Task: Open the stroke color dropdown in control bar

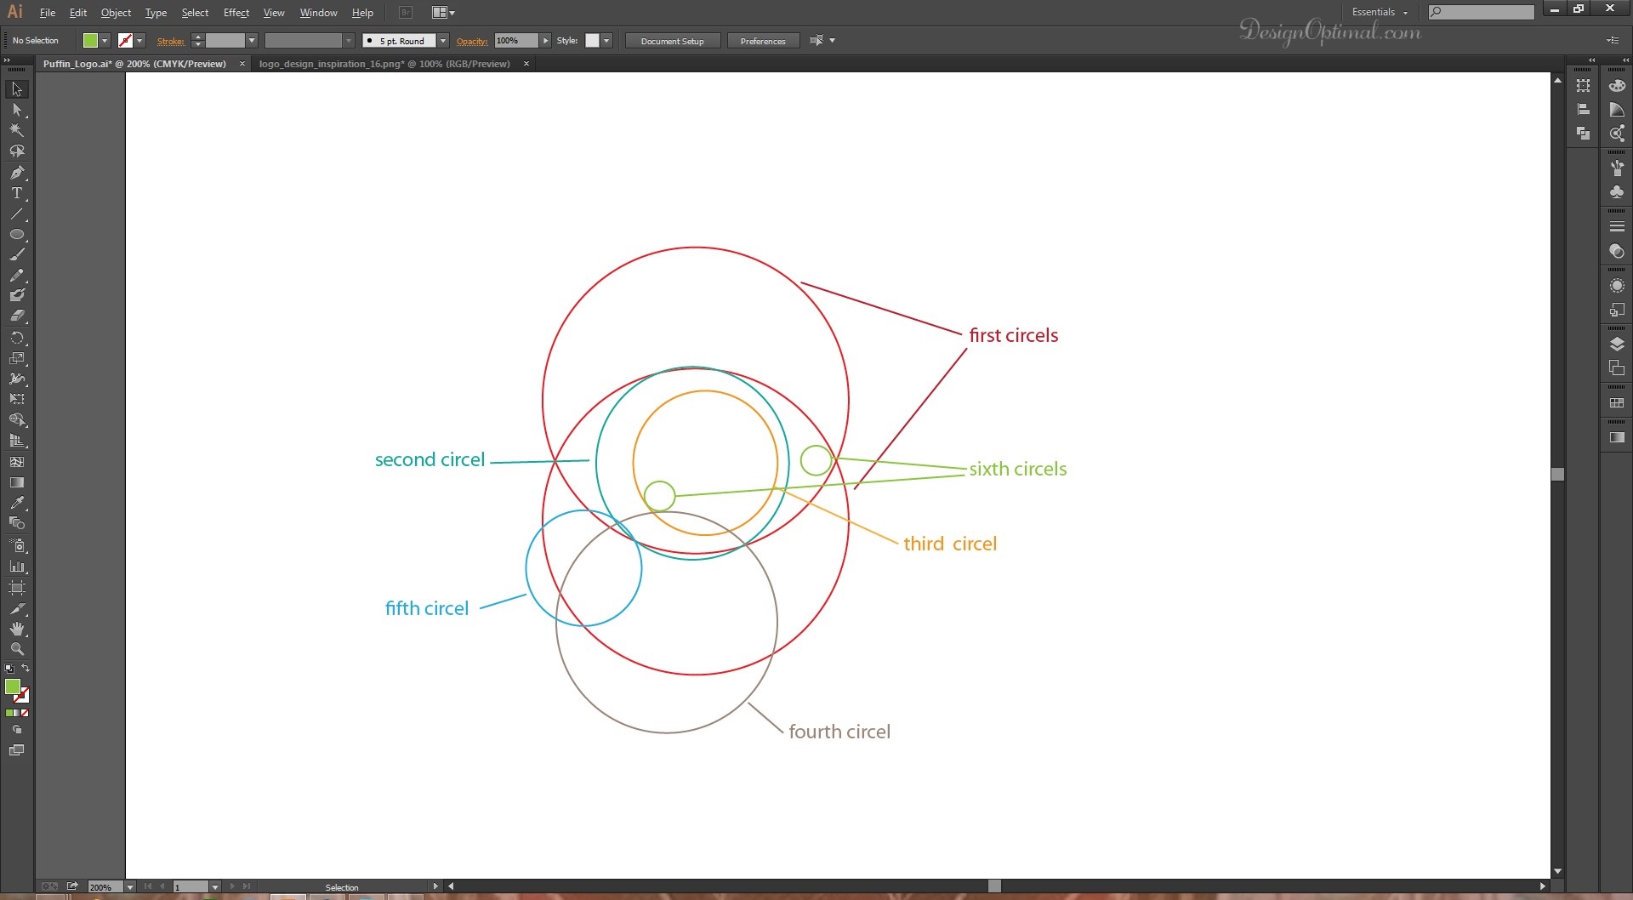Action: tap(139, 41)
